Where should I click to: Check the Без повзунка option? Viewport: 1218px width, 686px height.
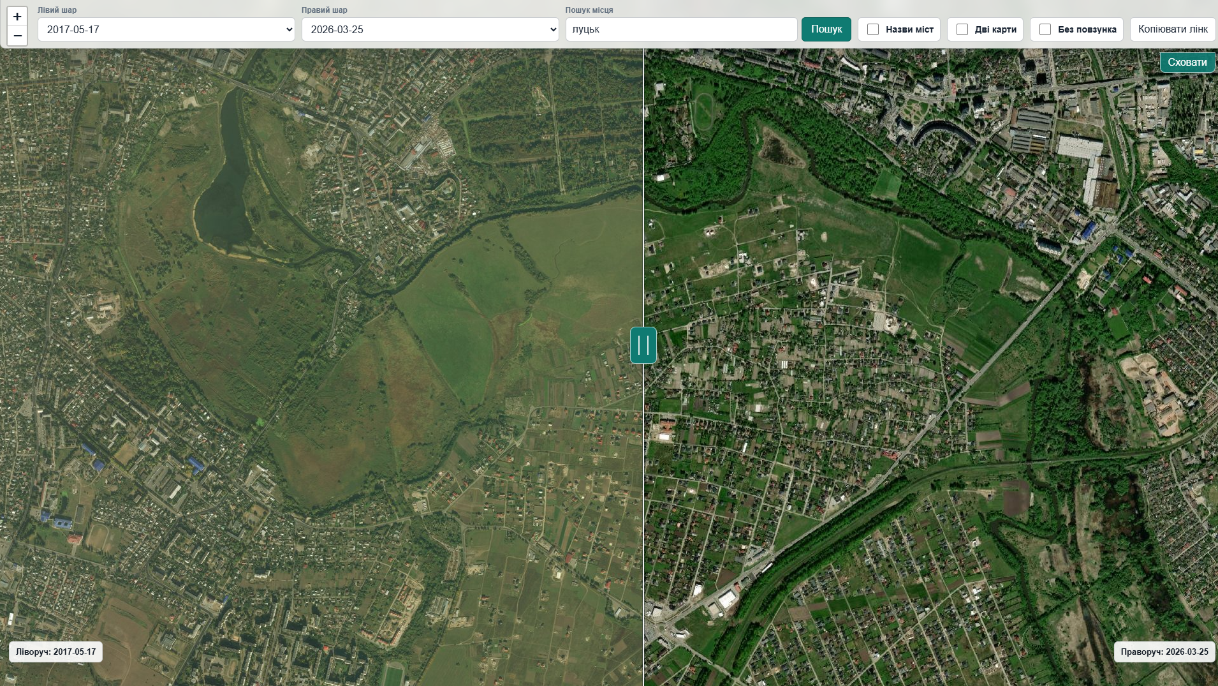1045,29
